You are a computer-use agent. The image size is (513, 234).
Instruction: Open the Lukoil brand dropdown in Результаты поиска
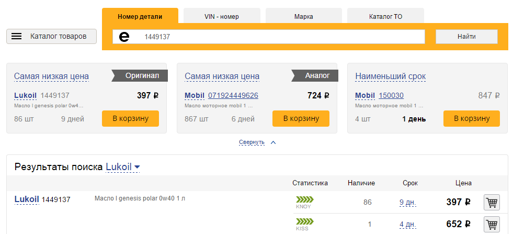pos(123,167)
